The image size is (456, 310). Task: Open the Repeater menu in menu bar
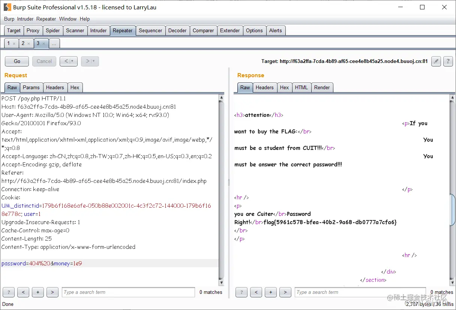(46, 19)
